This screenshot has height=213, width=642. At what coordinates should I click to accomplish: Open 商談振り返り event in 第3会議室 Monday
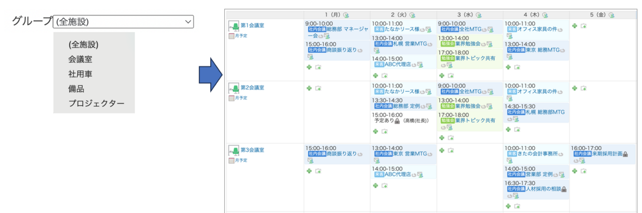(341, 154)
